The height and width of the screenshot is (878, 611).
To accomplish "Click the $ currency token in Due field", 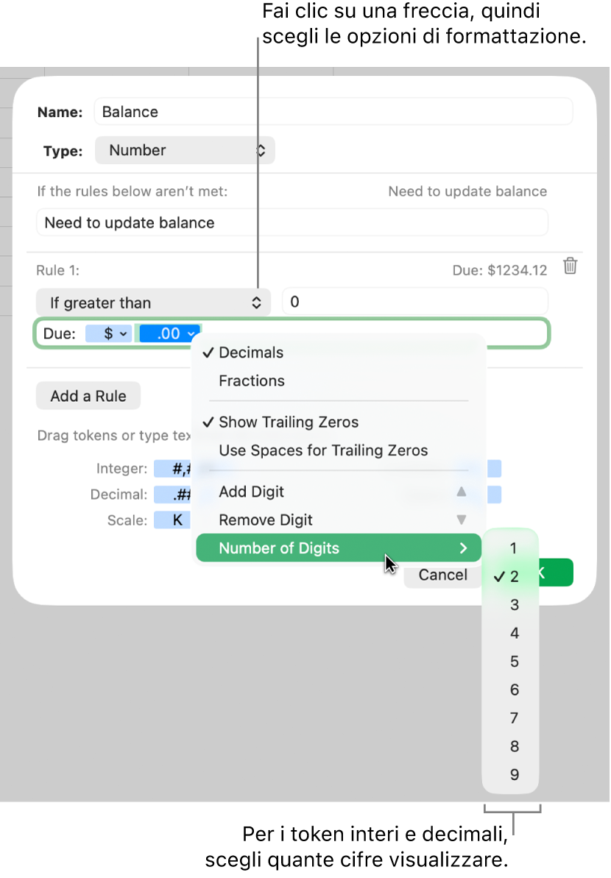I will (x=108, y=333).
